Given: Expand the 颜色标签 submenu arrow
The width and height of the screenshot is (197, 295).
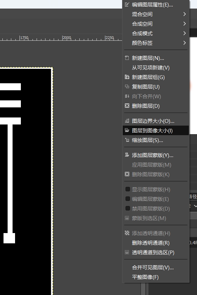Looking at the screenshot, I should (x=184, y=43).
